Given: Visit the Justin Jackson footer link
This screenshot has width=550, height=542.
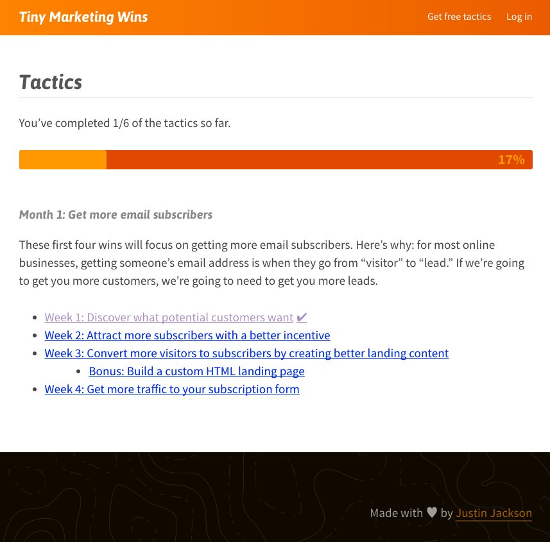Looking at the screenshot, I should (494, 513).
